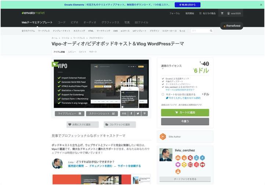Tick the extend support to 12 months checkbox
The height and width of the screenshot is (185, 265).
point(163,95)
